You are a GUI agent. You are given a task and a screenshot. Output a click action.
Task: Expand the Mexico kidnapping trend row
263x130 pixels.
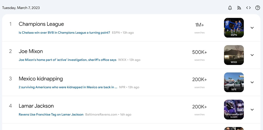[x=252, y=82]
